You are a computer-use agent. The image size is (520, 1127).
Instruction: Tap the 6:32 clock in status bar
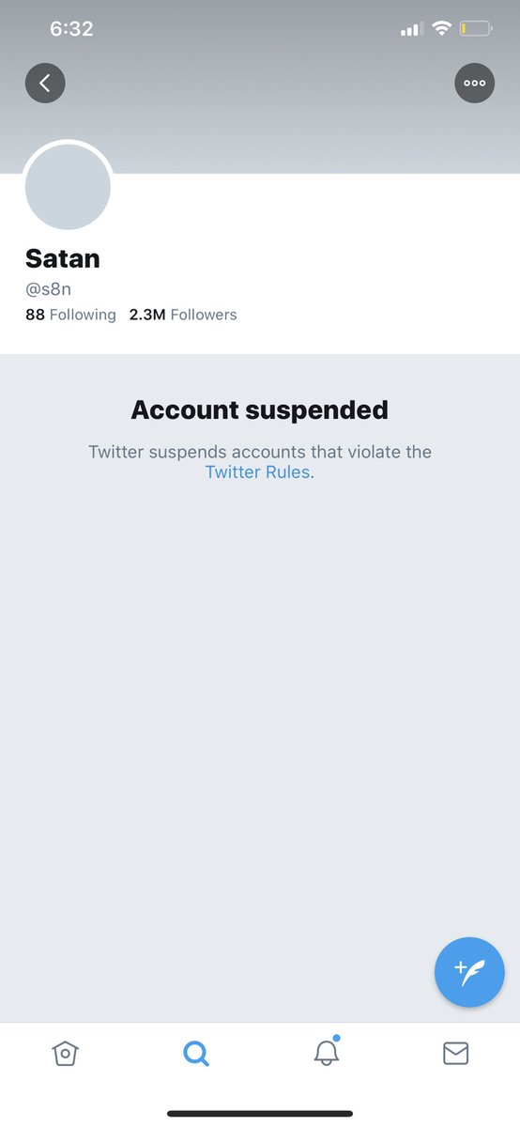[x=71, y=29]
